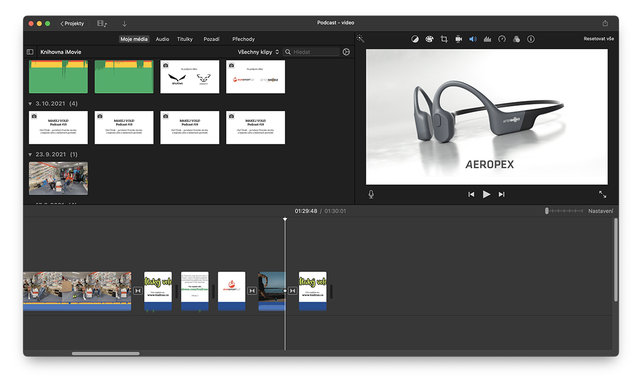This screenshot has width=642, height=387.
Task: Skip to next clip in viewer
Action: click(501, 195)
